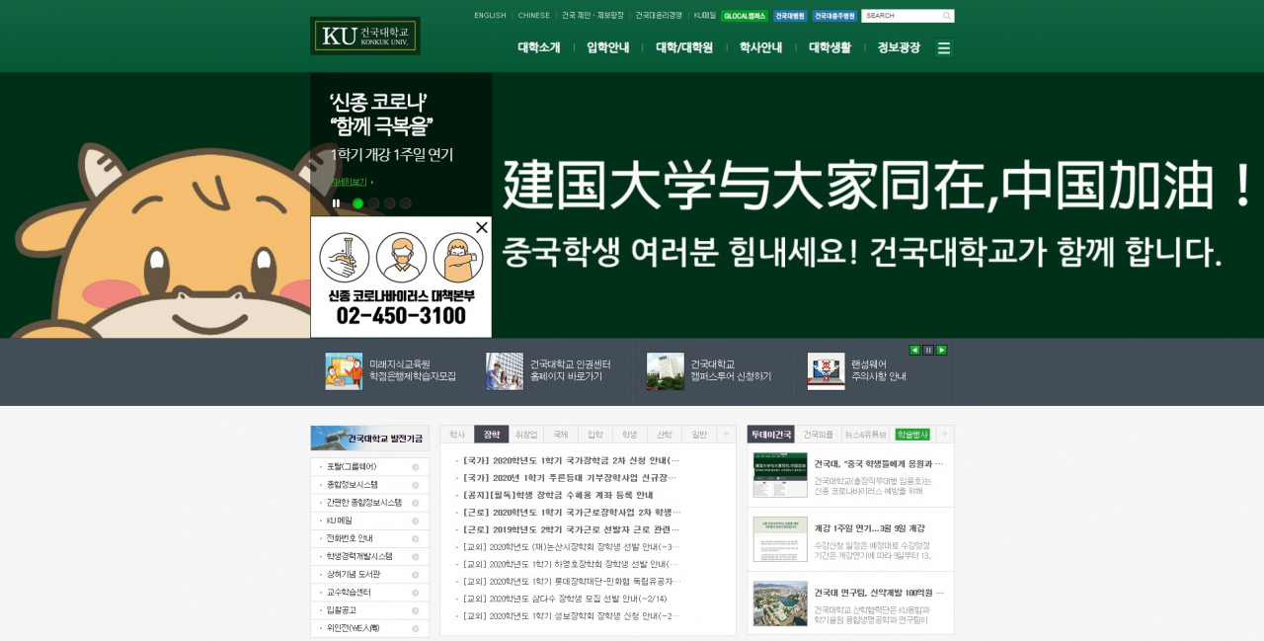Click plus icon on notice tabs

[x=726, y=434]
